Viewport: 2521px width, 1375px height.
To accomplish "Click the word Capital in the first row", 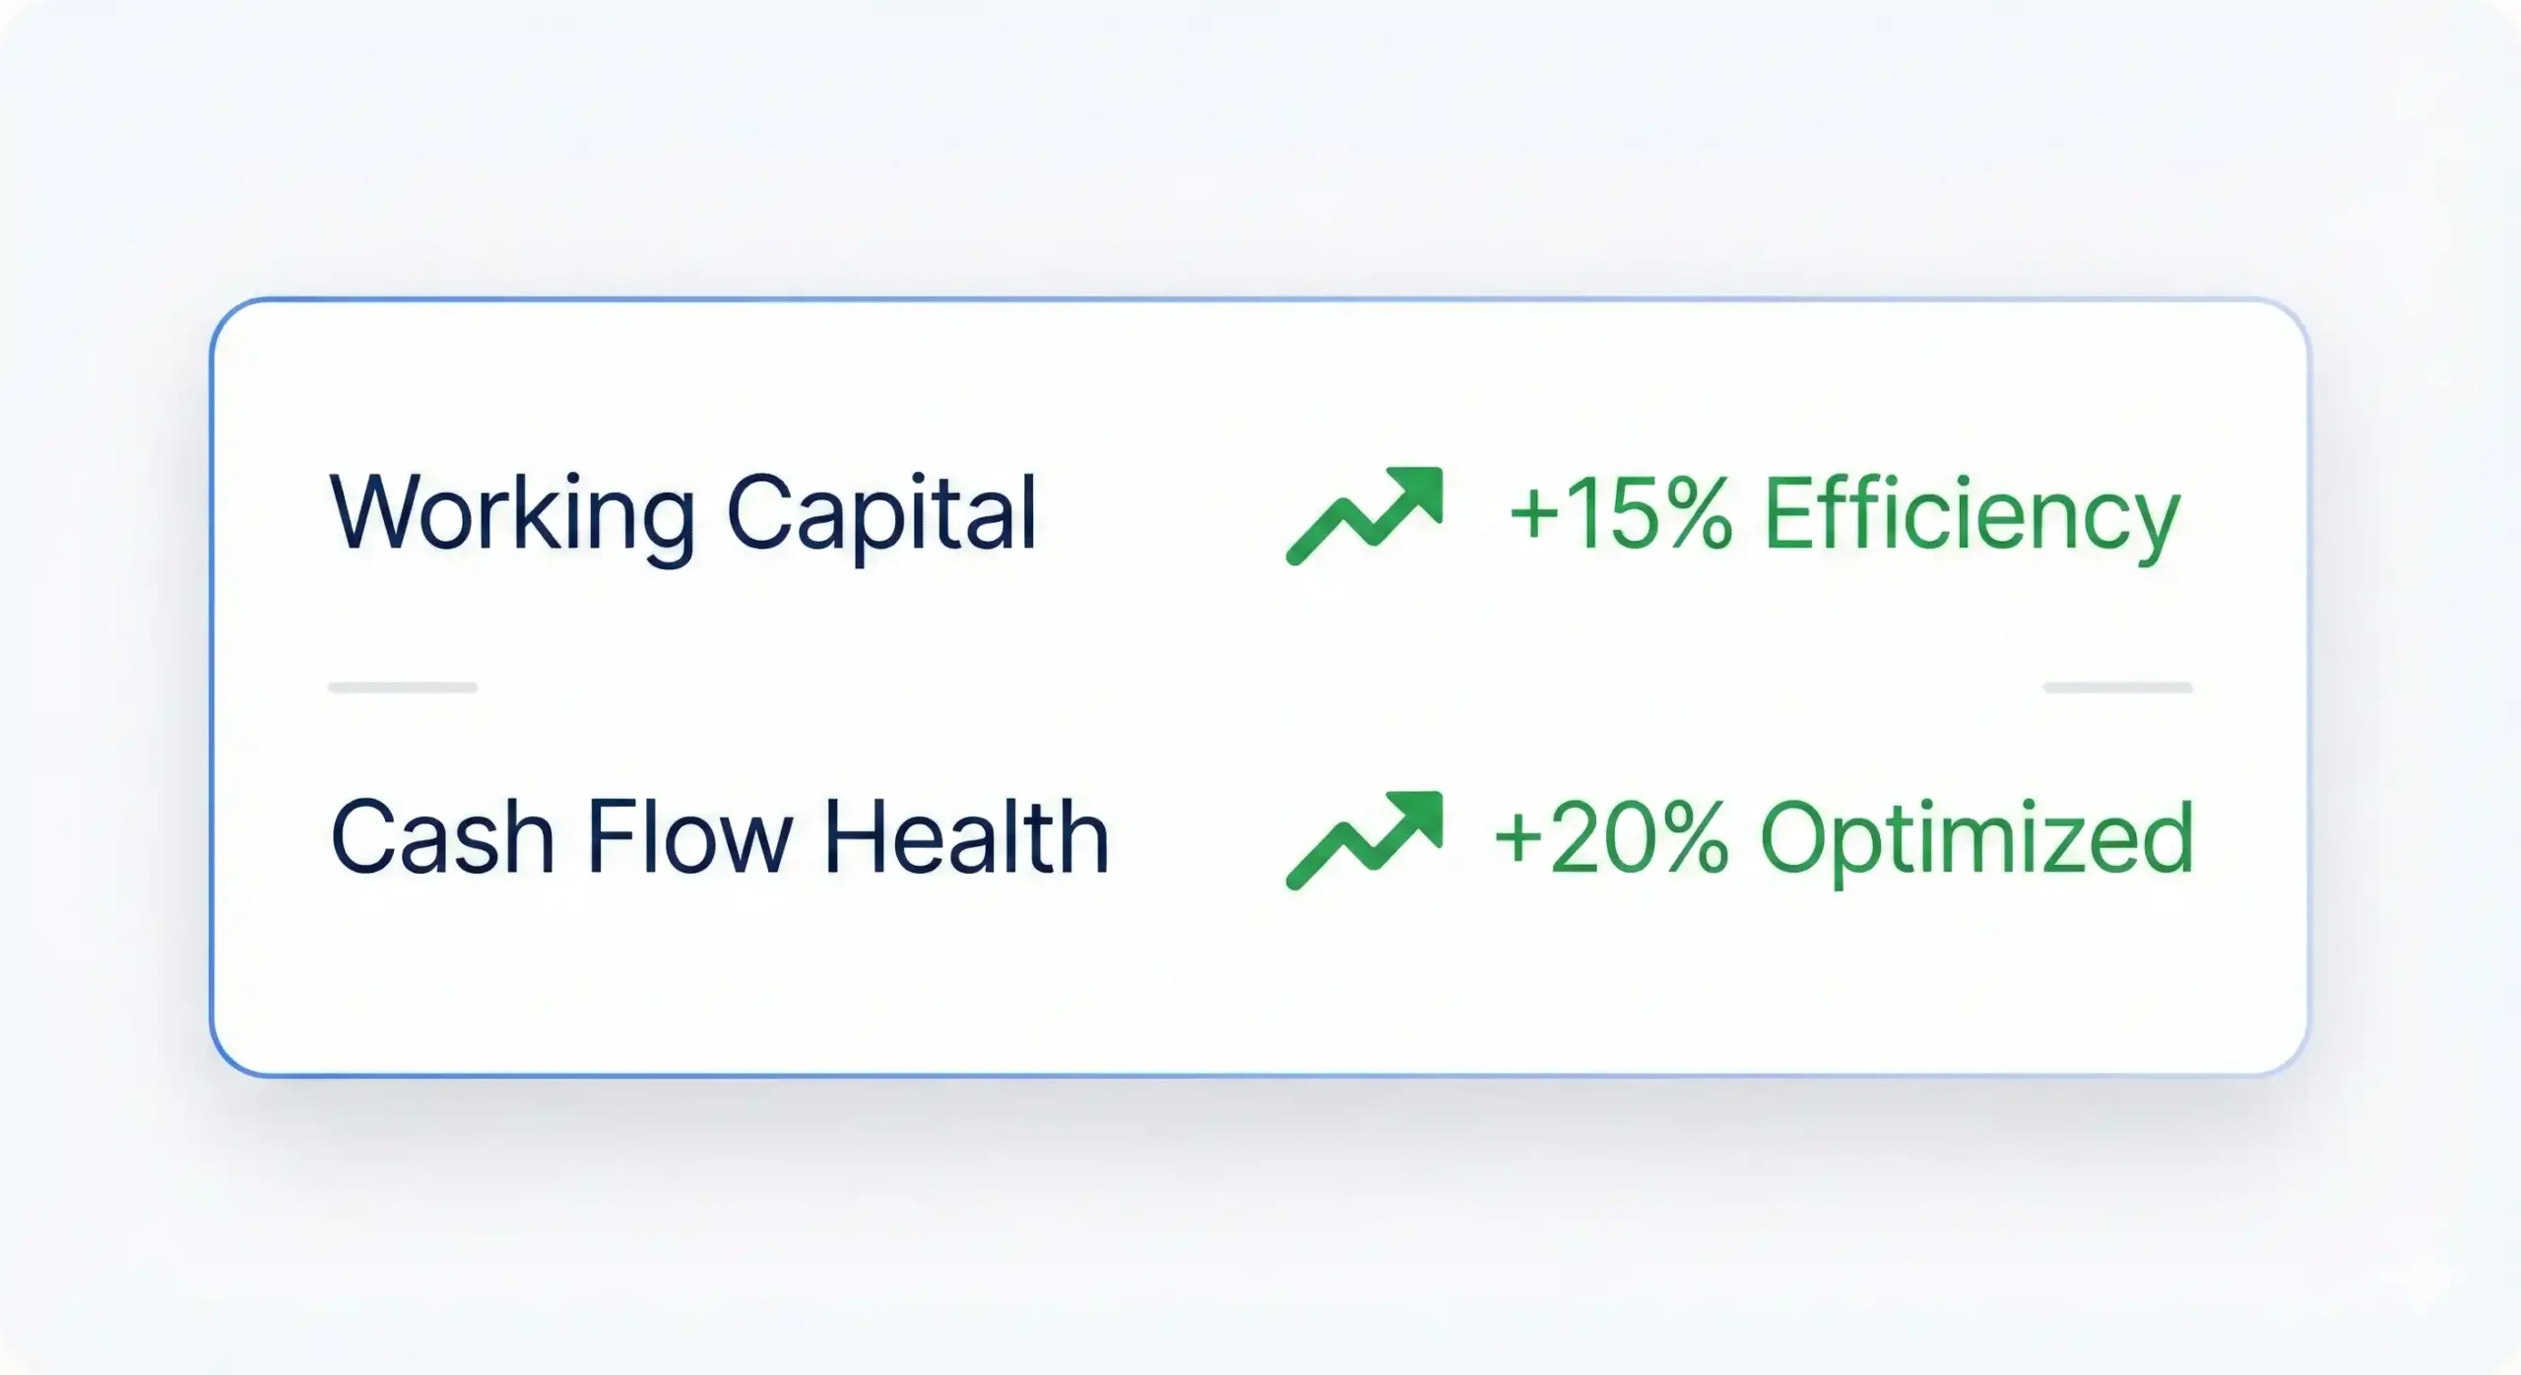I will pos(881,514).
